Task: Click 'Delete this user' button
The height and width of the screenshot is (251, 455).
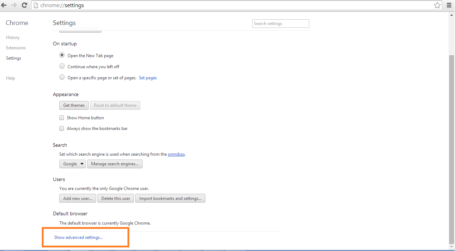Action: coord(116,198)
